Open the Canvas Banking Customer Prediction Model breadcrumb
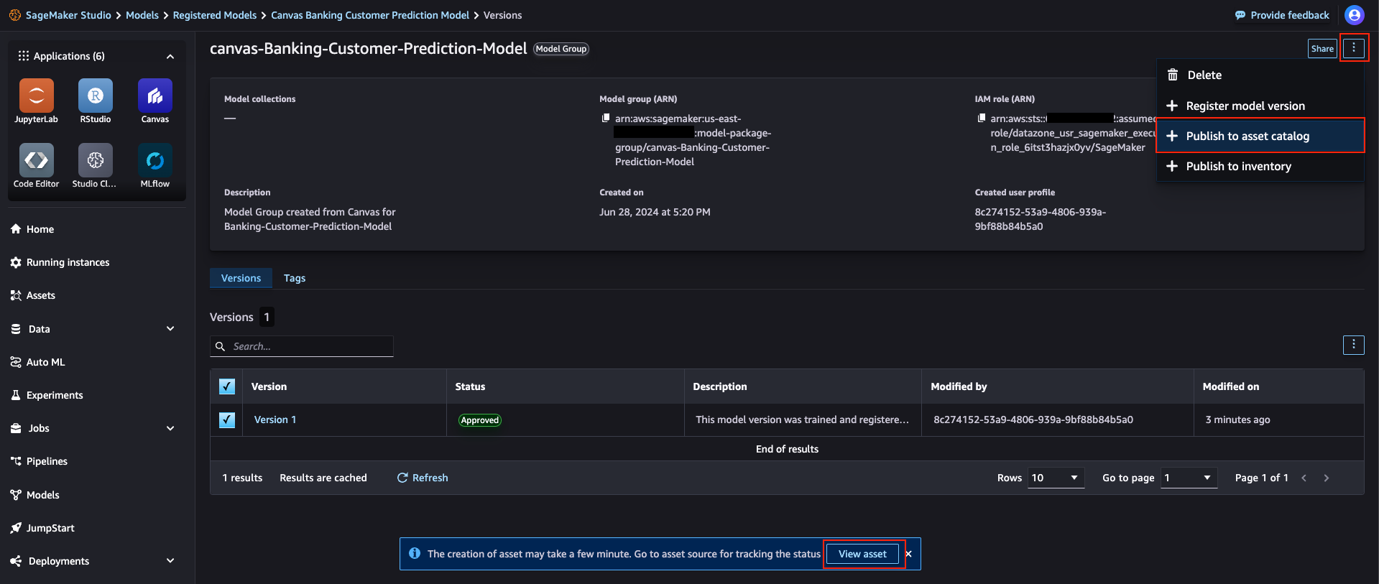 click(x=370, y=15)
